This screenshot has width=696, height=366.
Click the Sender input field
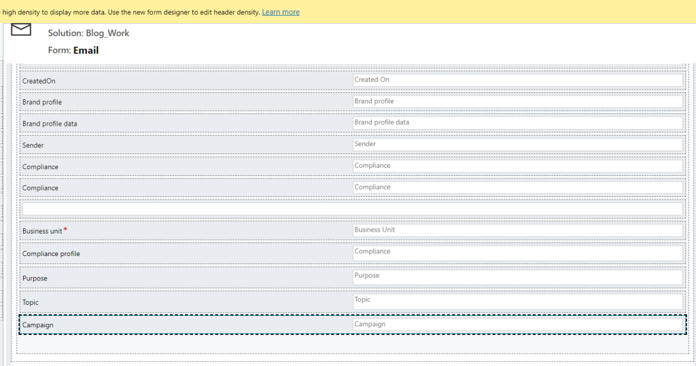[x=517, y=145]
